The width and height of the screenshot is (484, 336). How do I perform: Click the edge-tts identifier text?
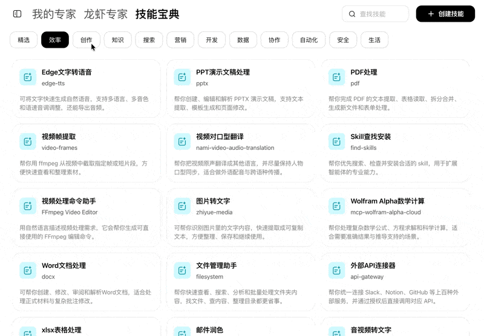[53, 83]
